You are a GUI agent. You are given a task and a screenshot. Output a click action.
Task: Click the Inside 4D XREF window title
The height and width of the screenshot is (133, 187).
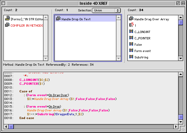click(x=93, y=3)
